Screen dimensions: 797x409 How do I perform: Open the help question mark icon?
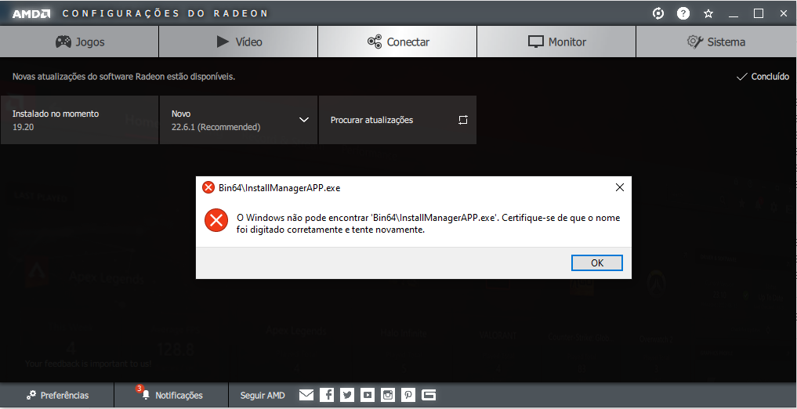pyautogui.click(x=683, y=14)
